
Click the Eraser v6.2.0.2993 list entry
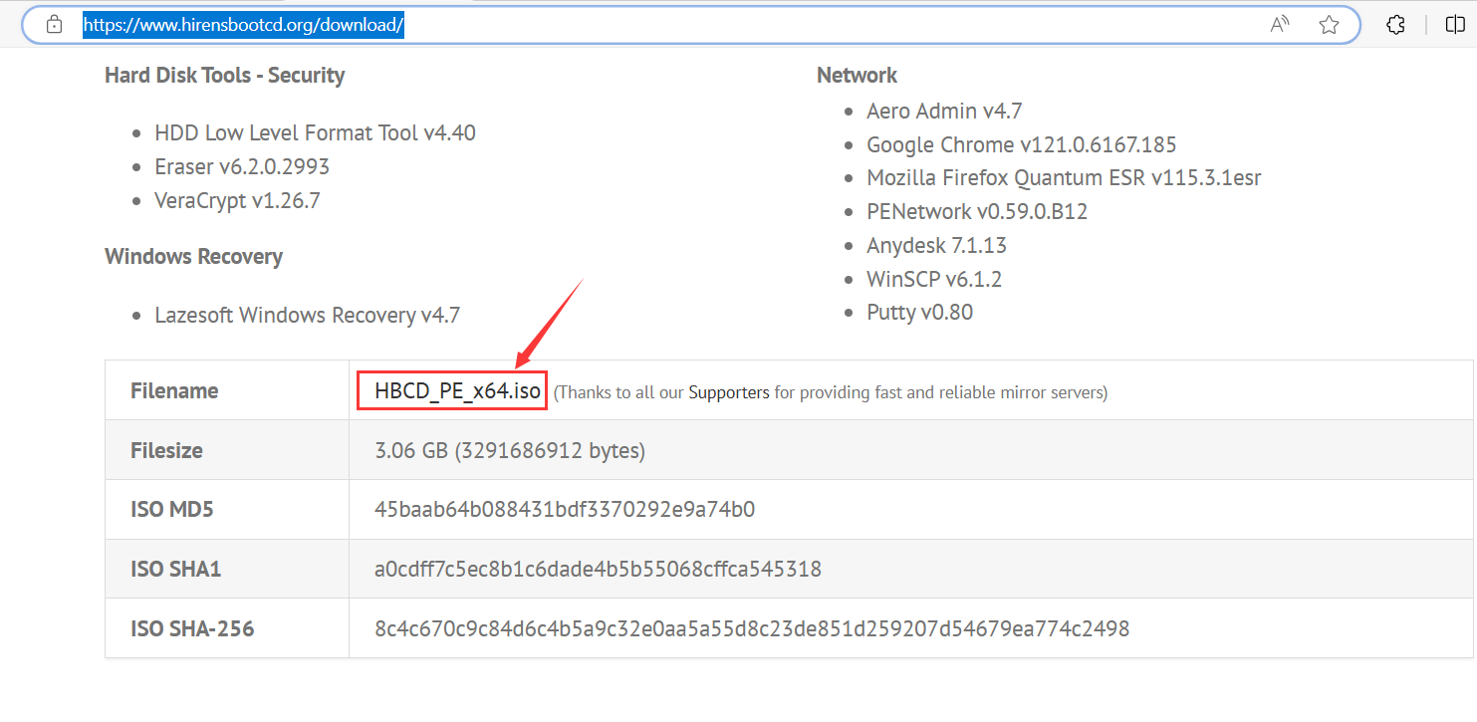[243, 166]
